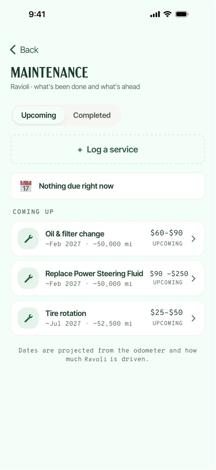Click the plus icon in Log a service

pyautogui.click(x=80, y=150)
